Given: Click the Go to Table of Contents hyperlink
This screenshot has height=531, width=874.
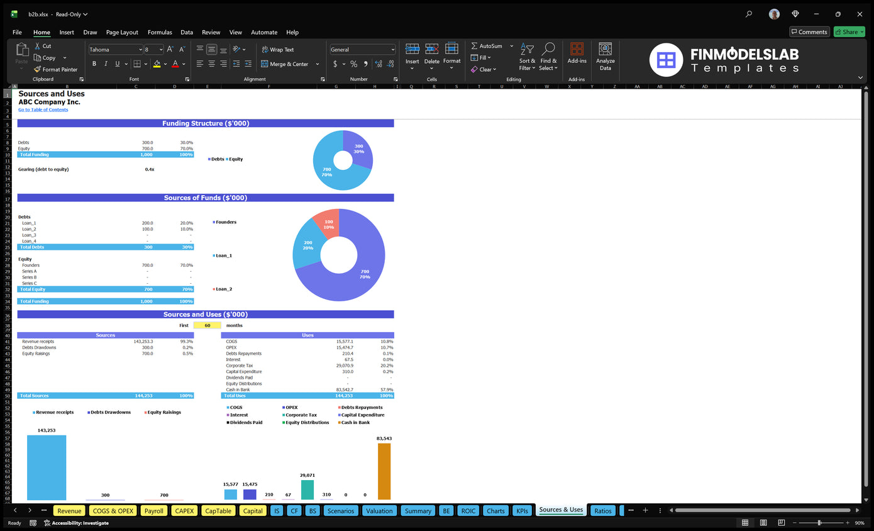Looking at the screenshot, I should coord(43,109).
